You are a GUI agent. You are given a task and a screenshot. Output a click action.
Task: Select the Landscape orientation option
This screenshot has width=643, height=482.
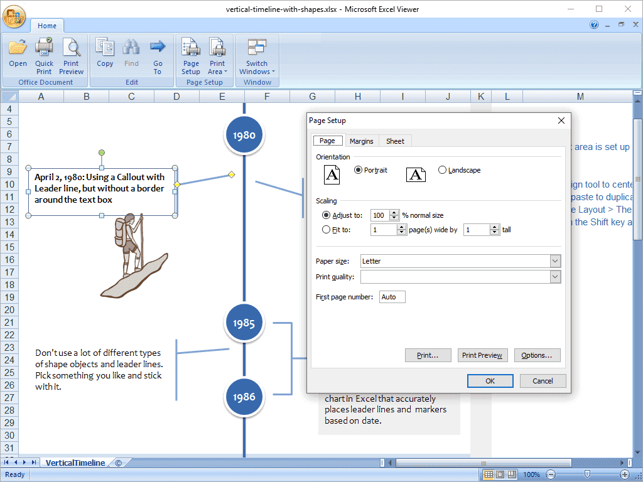443,170
